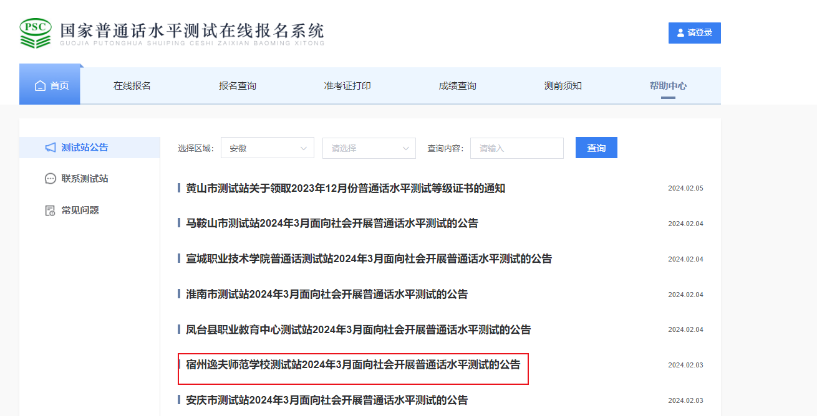The width and height of the screenshot is (817, 416).
Task: Click the date beside 凤台县 announcement
Action: [685, 329]
